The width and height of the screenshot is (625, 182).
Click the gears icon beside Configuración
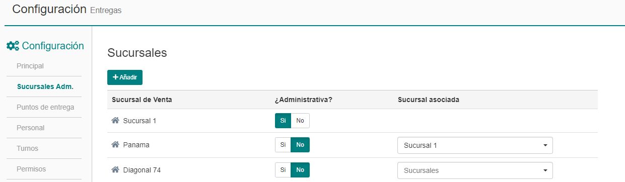[13, 46]
